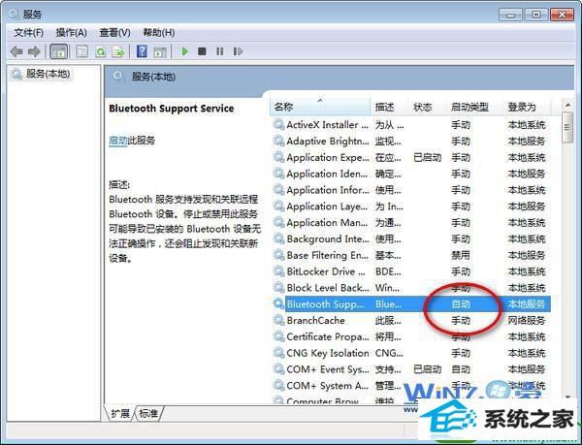This screenshot has width=582, height=445.
Task: Click gear icon of Adaptive Brightness row
Action: (x=278, y=141)
